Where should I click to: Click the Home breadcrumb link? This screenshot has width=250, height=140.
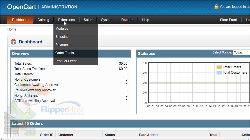[12, 29]
